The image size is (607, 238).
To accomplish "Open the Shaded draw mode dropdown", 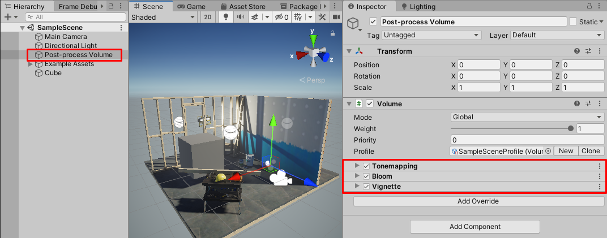I will pyautogui.click(x=163, y=17).
